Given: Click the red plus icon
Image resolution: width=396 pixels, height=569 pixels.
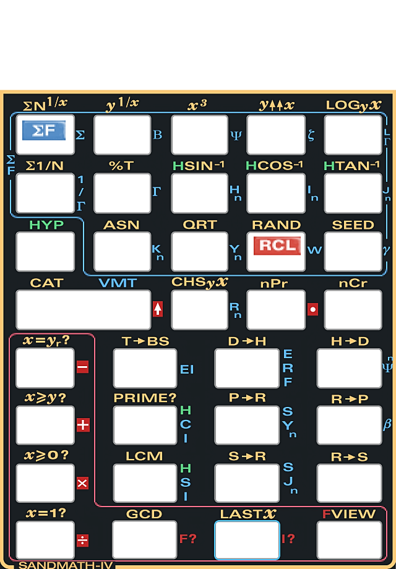Looking at the screenshot, I should pyautogui.click(x=83, y=425).
